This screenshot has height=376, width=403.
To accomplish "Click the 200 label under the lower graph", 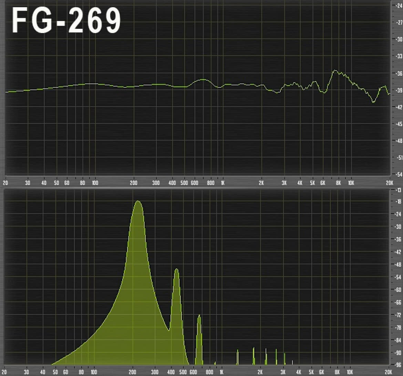I will 132,372.
